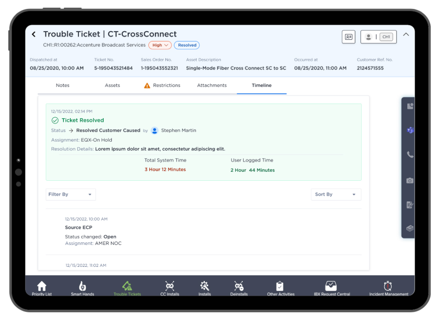This screenshot has height=322, width=439.
Task: Click the phone call sidebar icon
Action: (410, 154)
